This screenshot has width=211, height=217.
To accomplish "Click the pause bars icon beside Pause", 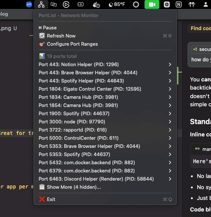I will pyautogui.click(x=40, y=27).
